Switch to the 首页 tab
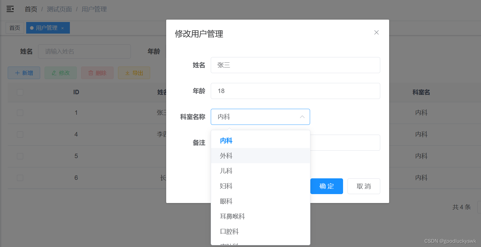481x247 pixels. pos(15,28)
